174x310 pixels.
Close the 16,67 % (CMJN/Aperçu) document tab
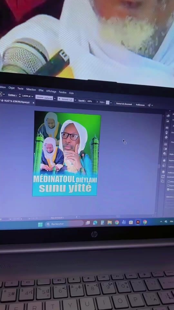click(33, 103)
